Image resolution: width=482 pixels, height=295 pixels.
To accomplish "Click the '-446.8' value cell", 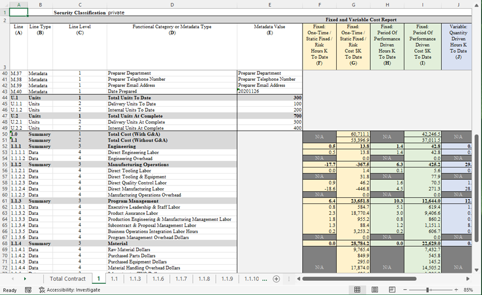I will pos(353,189).
